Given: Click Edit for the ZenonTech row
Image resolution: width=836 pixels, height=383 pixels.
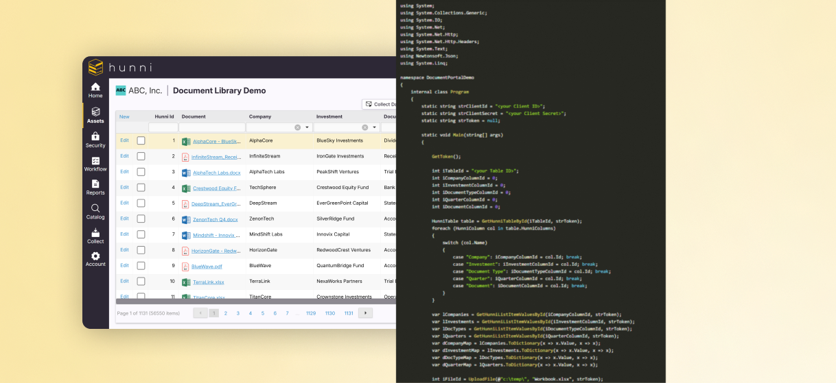Looking at the screenshot, I should coord(124,219).
